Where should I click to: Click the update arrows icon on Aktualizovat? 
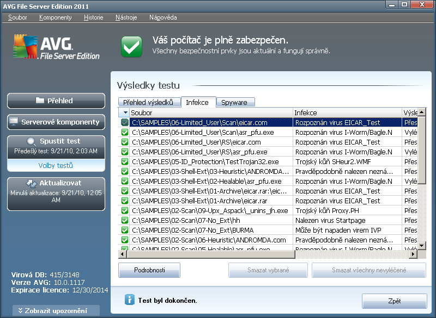tap(32, 183)
